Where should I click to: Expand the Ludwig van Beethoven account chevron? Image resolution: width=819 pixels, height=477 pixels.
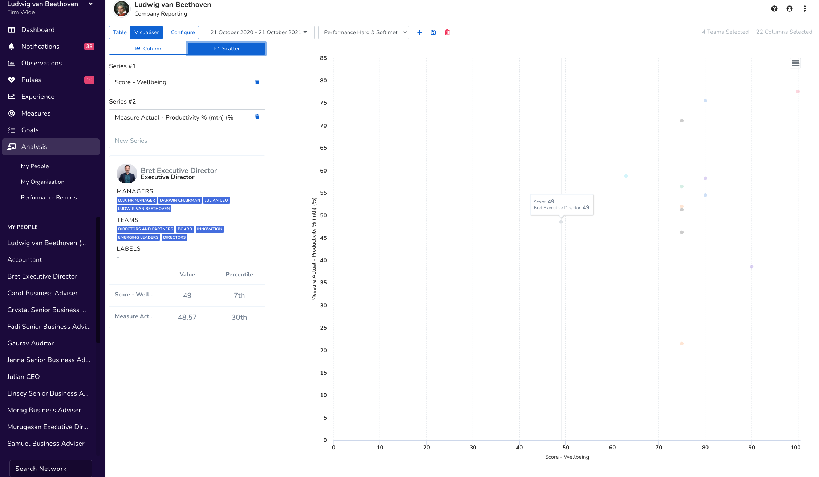[91, 4]
